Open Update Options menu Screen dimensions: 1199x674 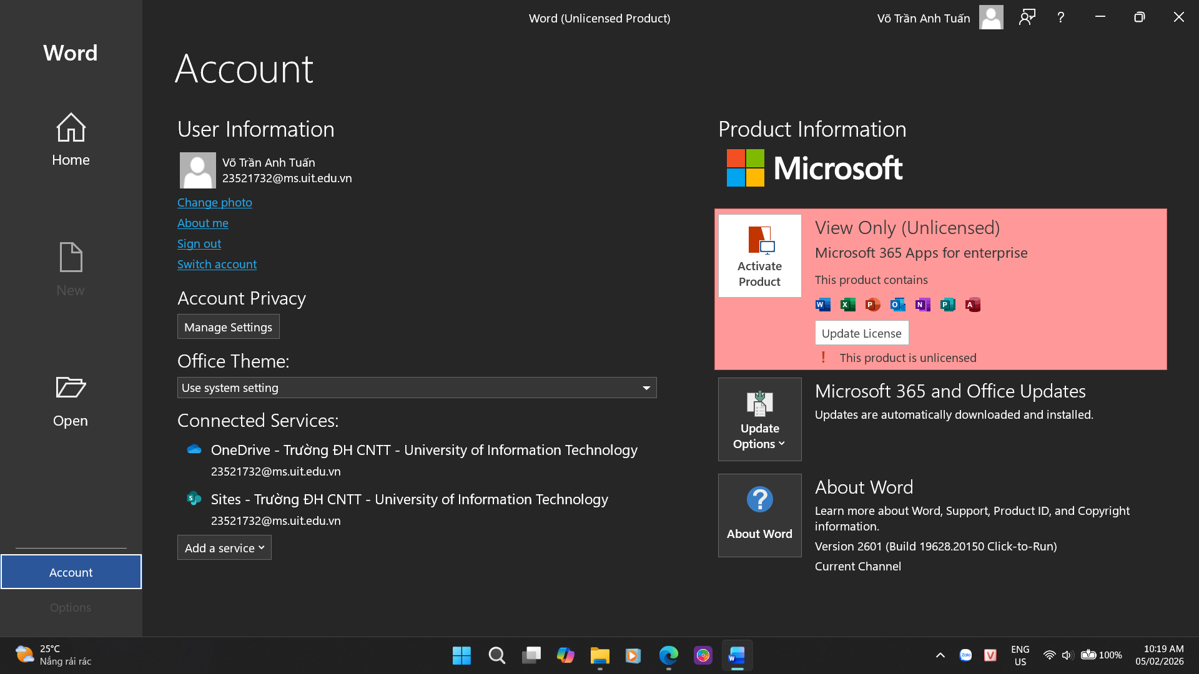click(x=759, y=419)
